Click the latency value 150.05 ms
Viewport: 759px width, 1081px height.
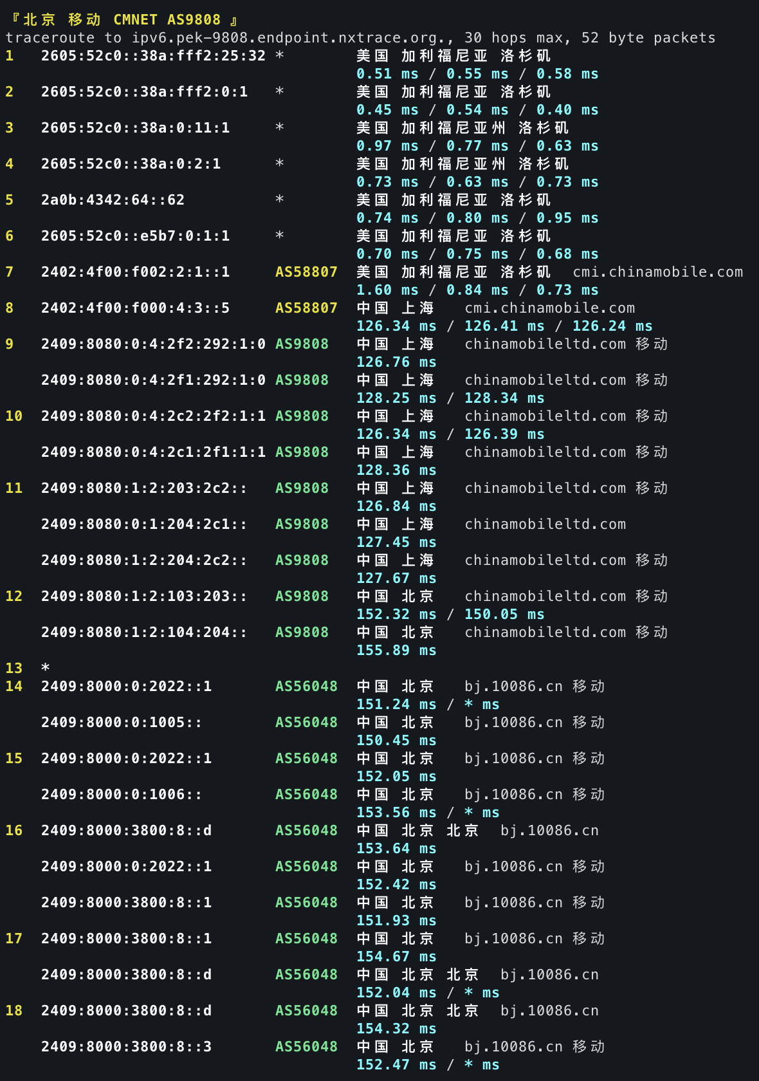click(504, 614)
